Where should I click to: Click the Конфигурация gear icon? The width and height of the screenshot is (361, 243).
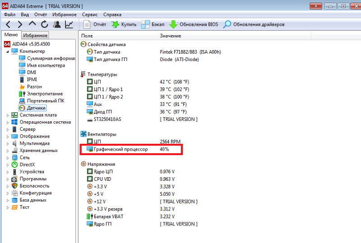(x=14, y=193)
